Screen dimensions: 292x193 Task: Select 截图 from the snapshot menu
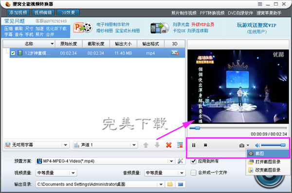click(268, 153)
